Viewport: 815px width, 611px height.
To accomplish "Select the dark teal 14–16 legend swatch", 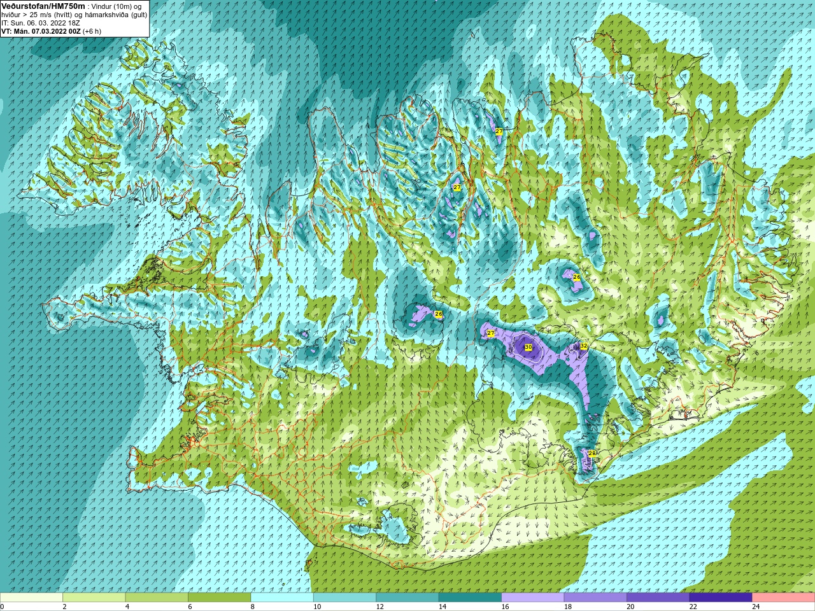I will click(470, 598).
